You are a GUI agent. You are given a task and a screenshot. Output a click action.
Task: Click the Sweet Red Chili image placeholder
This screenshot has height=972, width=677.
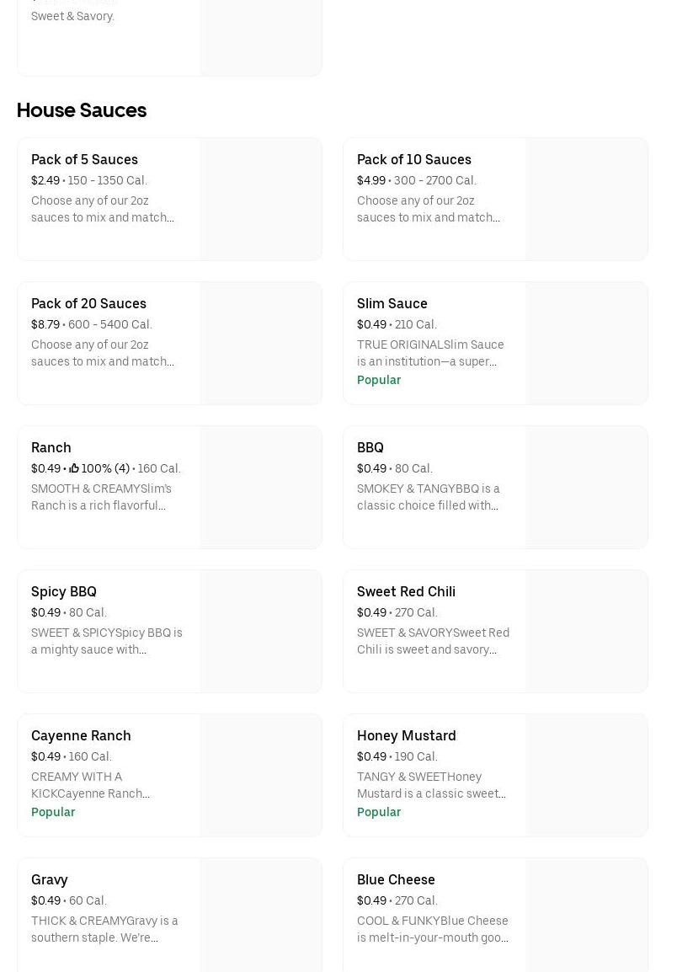586,631
